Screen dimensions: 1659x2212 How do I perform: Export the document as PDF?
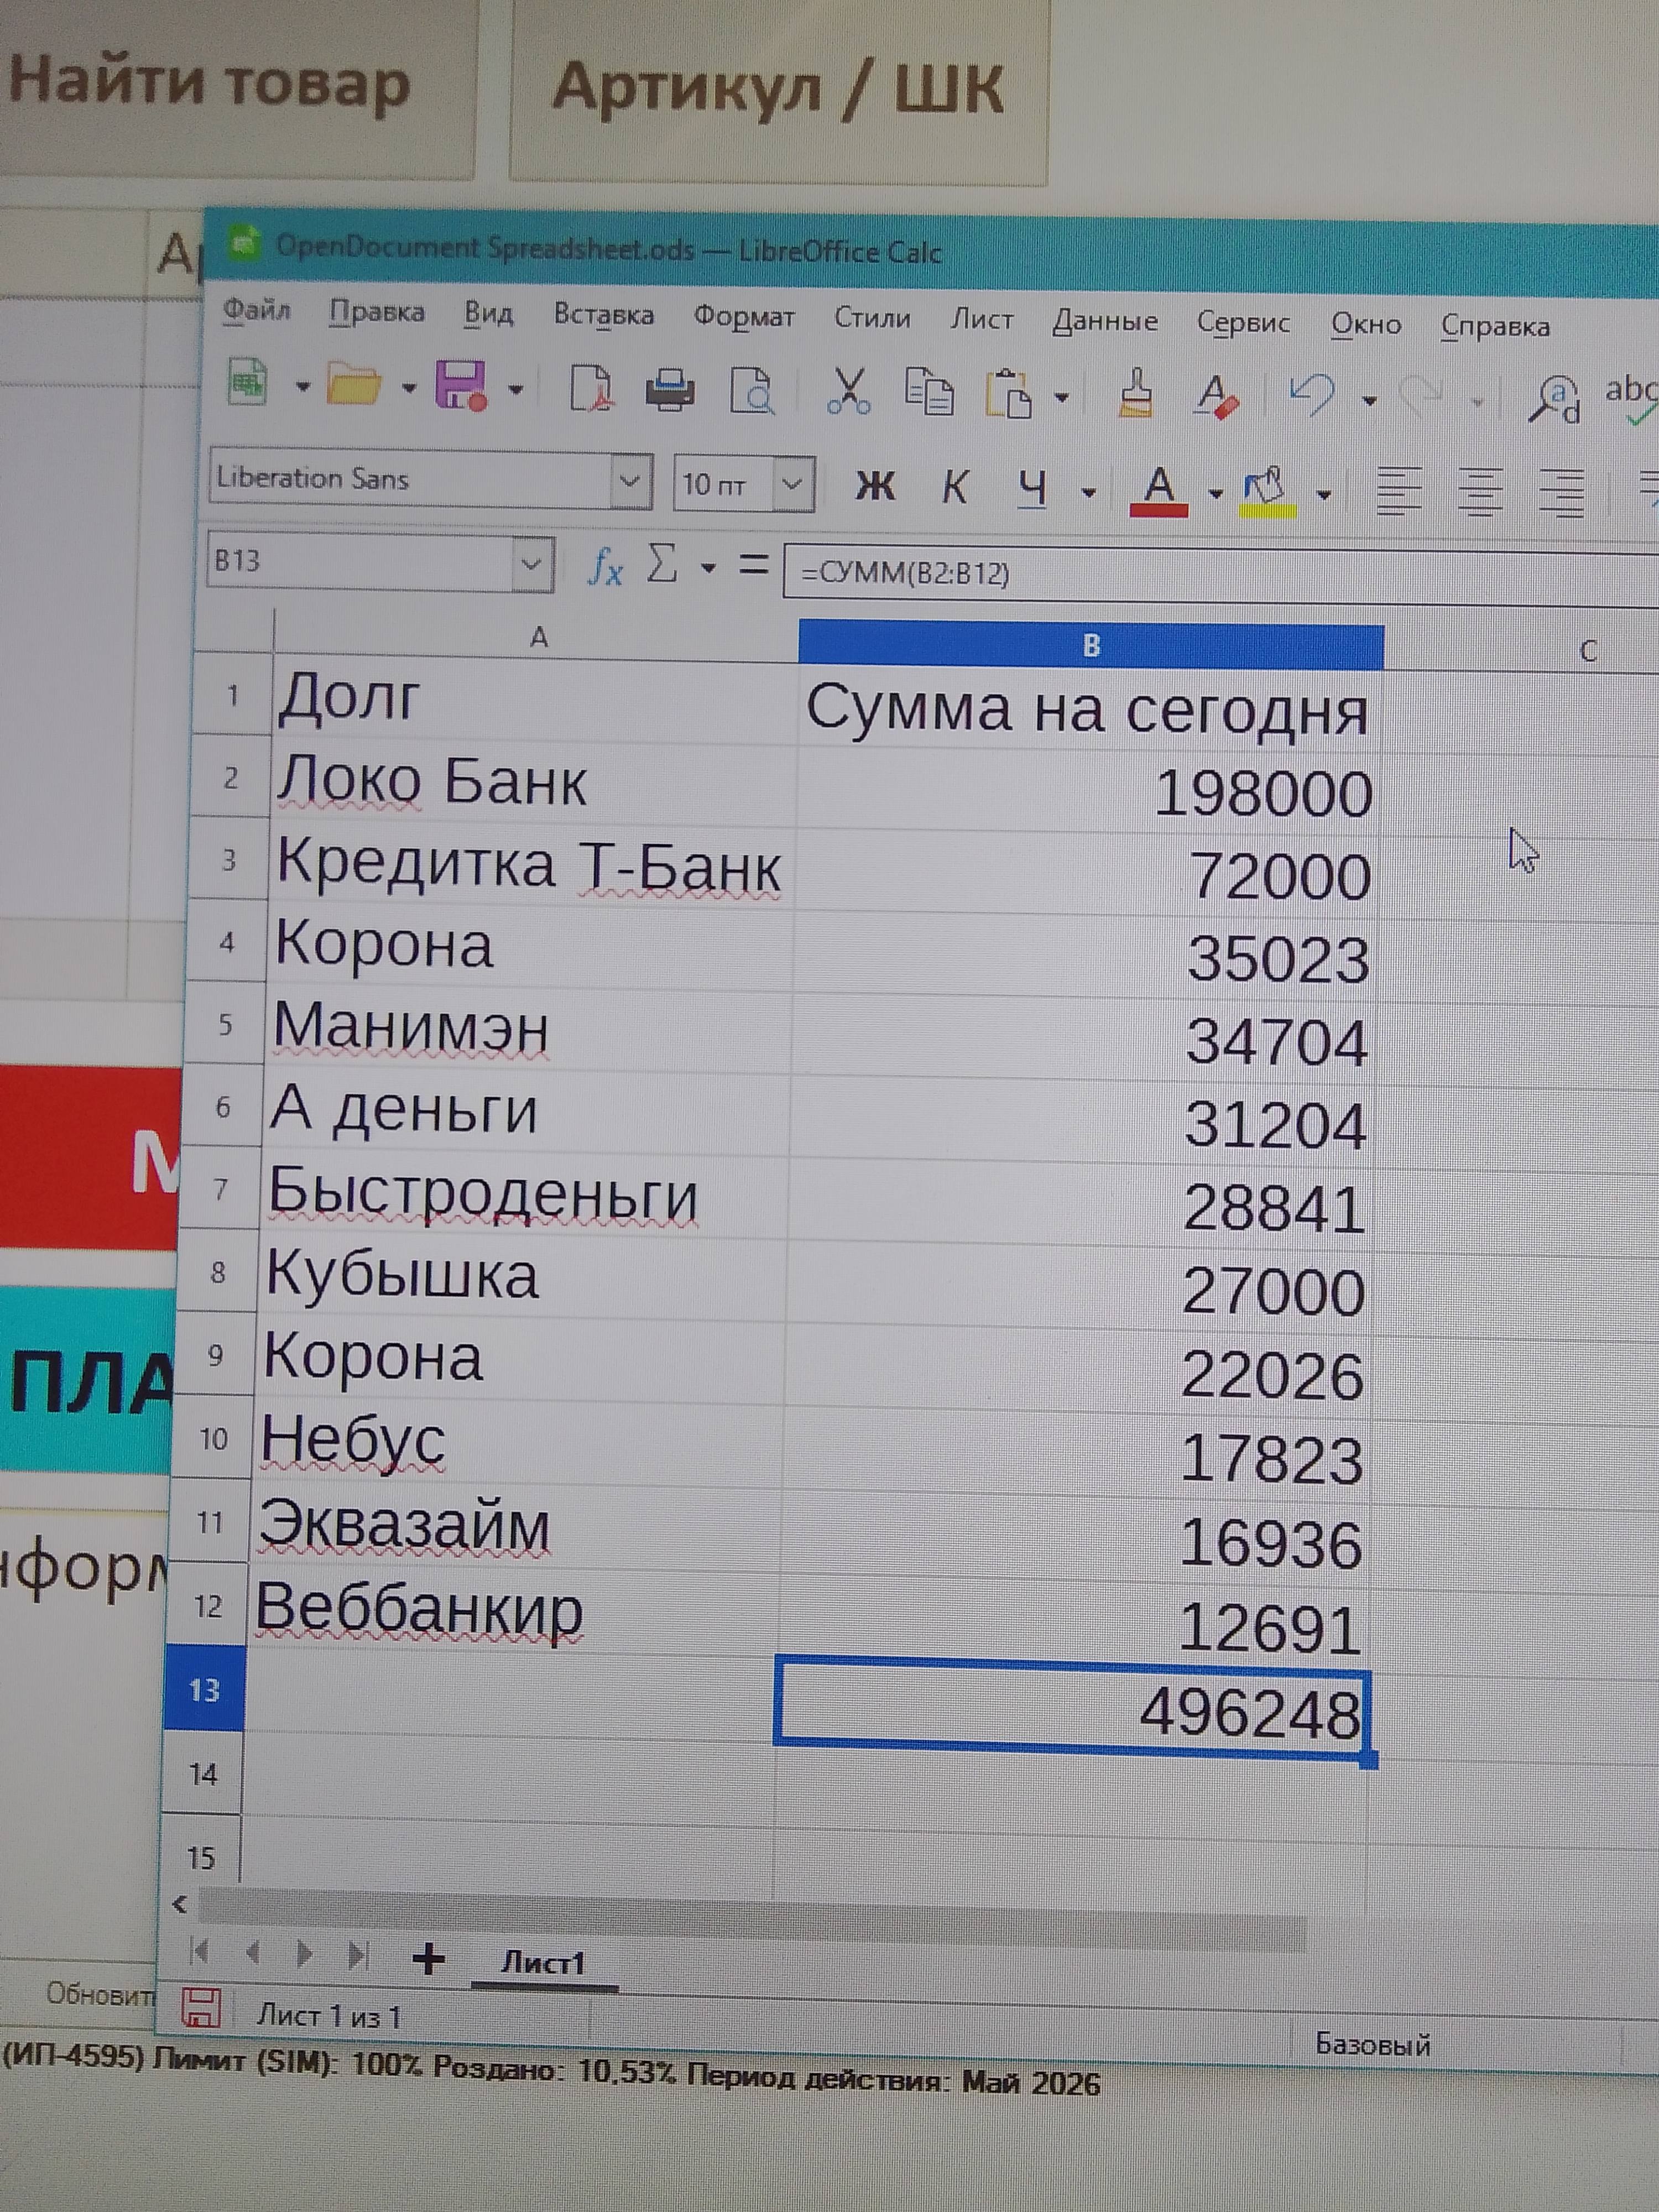pyautogui.click(x=591, y=389)
